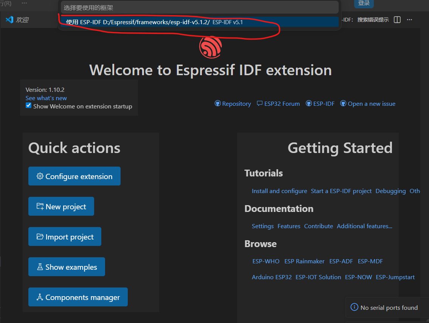
Task: Click the Configure extension button
Action: (x=74, y=176)
